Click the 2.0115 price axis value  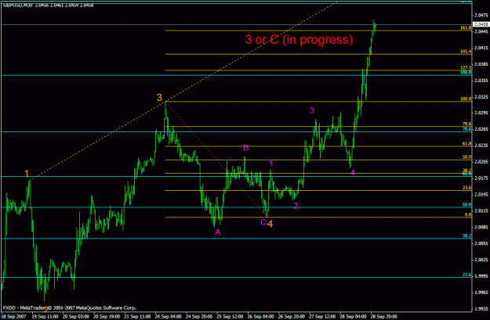tap(481, 210)
